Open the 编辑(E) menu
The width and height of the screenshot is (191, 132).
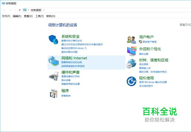17,16
